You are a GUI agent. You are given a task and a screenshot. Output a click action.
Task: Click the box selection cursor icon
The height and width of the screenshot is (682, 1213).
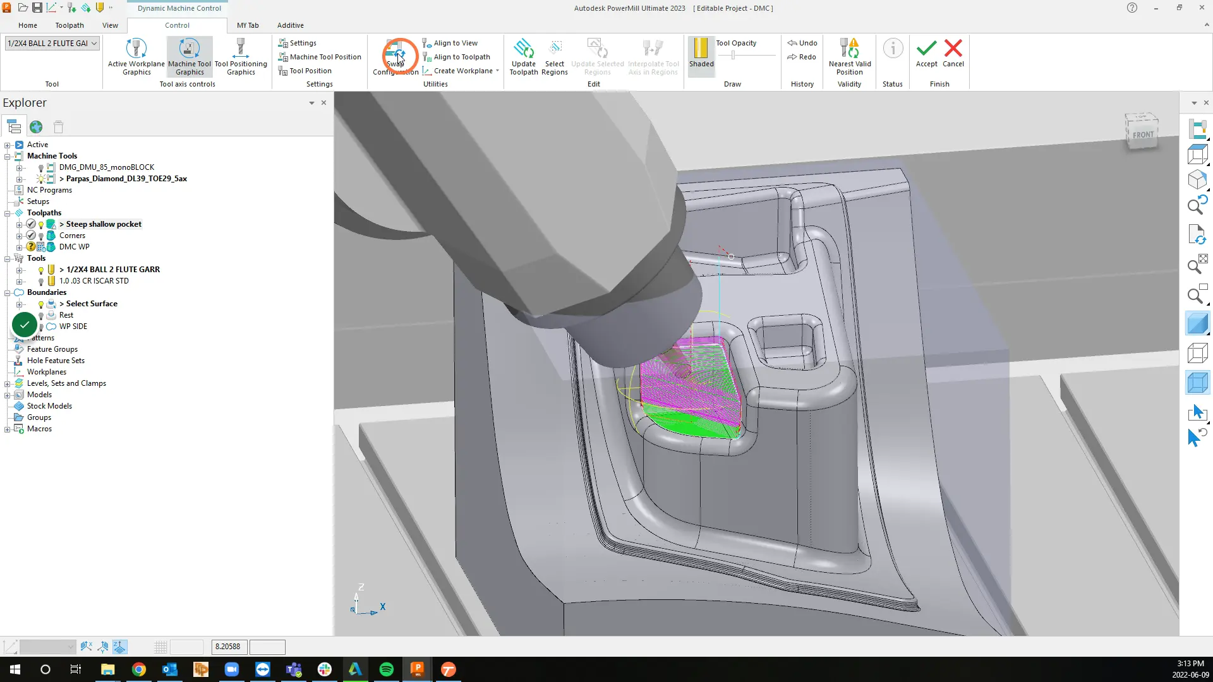(1198, 412)
